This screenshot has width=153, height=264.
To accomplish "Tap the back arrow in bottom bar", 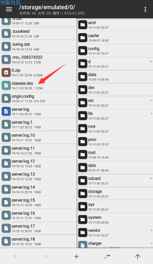I will pyautogui.click(x=15, y=256).
